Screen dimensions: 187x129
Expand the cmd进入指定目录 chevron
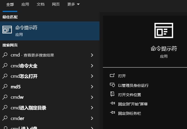[92, 108]
